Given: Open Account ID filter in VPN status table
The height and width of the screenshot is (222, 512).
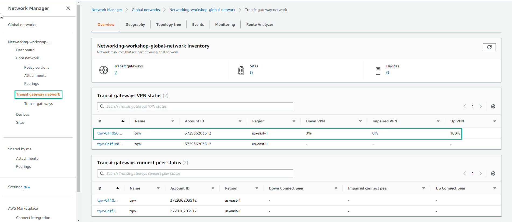Looking at the screenshot, I should pos(240,121).
